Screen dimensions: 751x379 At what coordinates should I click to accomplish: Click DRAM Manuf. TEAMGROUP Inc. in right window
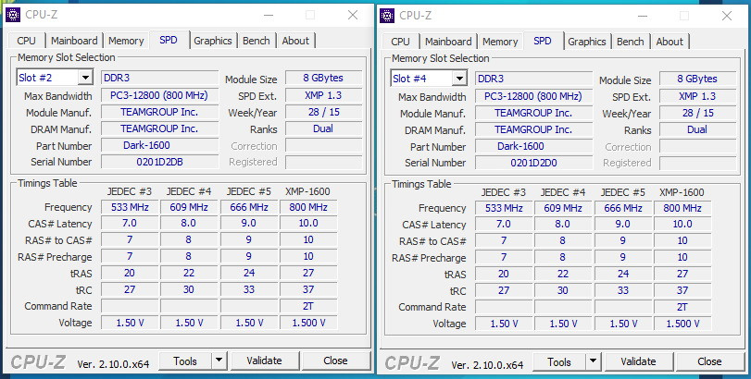533,129
